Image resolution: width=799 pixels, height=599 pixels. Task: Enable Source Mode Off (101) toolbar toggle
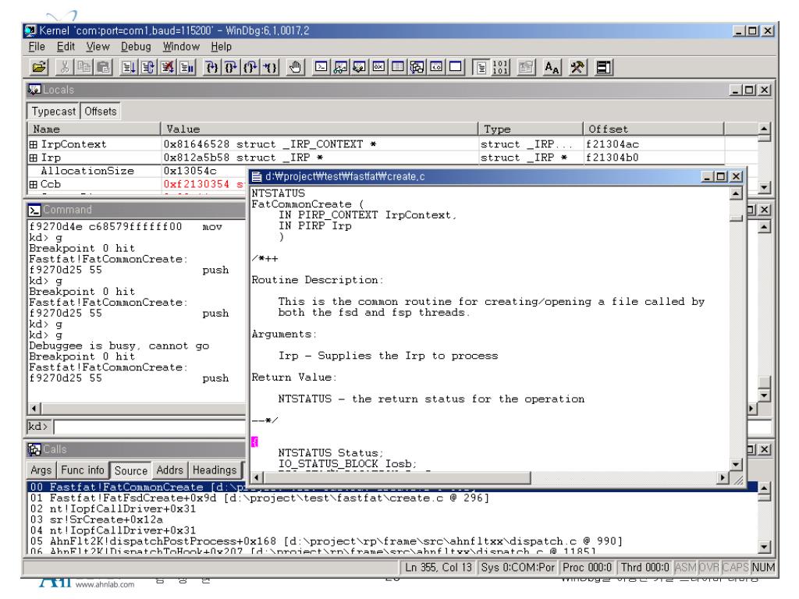(500, 67)
